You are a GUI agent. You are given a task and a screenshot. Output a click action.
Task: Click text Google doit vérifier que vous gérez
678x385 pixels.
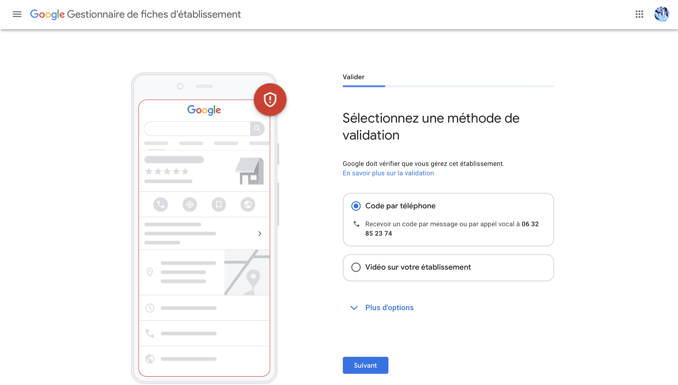click(x=423, y=164)
